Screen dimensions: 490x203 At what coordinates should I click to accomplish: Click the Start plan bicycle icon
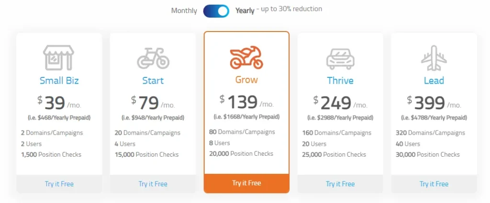tap(153, 58)
